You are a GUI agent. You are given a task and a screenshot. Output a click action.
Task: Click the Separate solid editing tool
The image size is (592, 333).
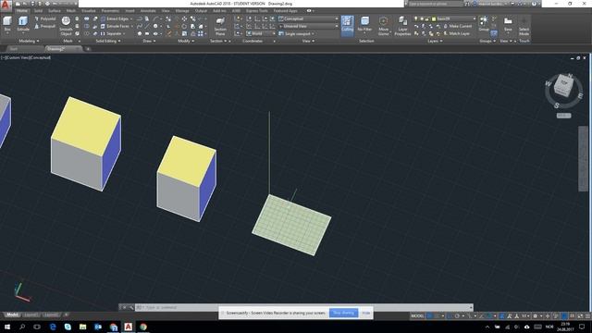pos(111,33)
